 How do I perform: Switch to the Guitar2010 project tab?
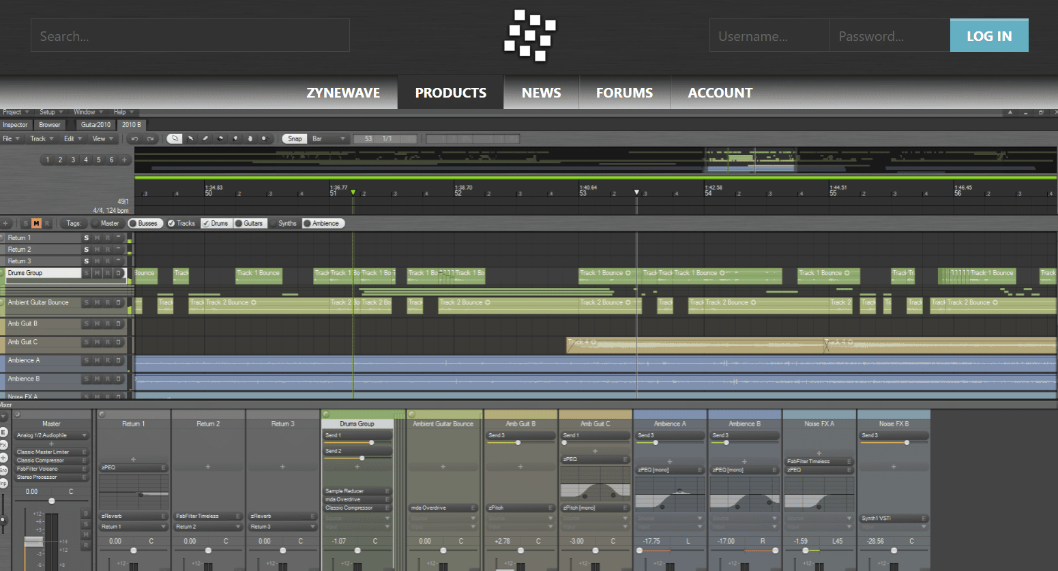point(95,125)
